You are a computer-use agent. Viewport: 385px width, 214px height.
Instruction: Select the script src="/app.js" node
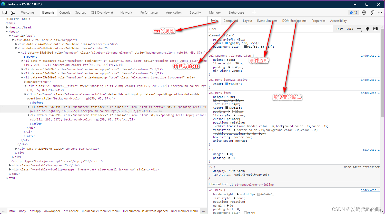click(x=57, y=161)
